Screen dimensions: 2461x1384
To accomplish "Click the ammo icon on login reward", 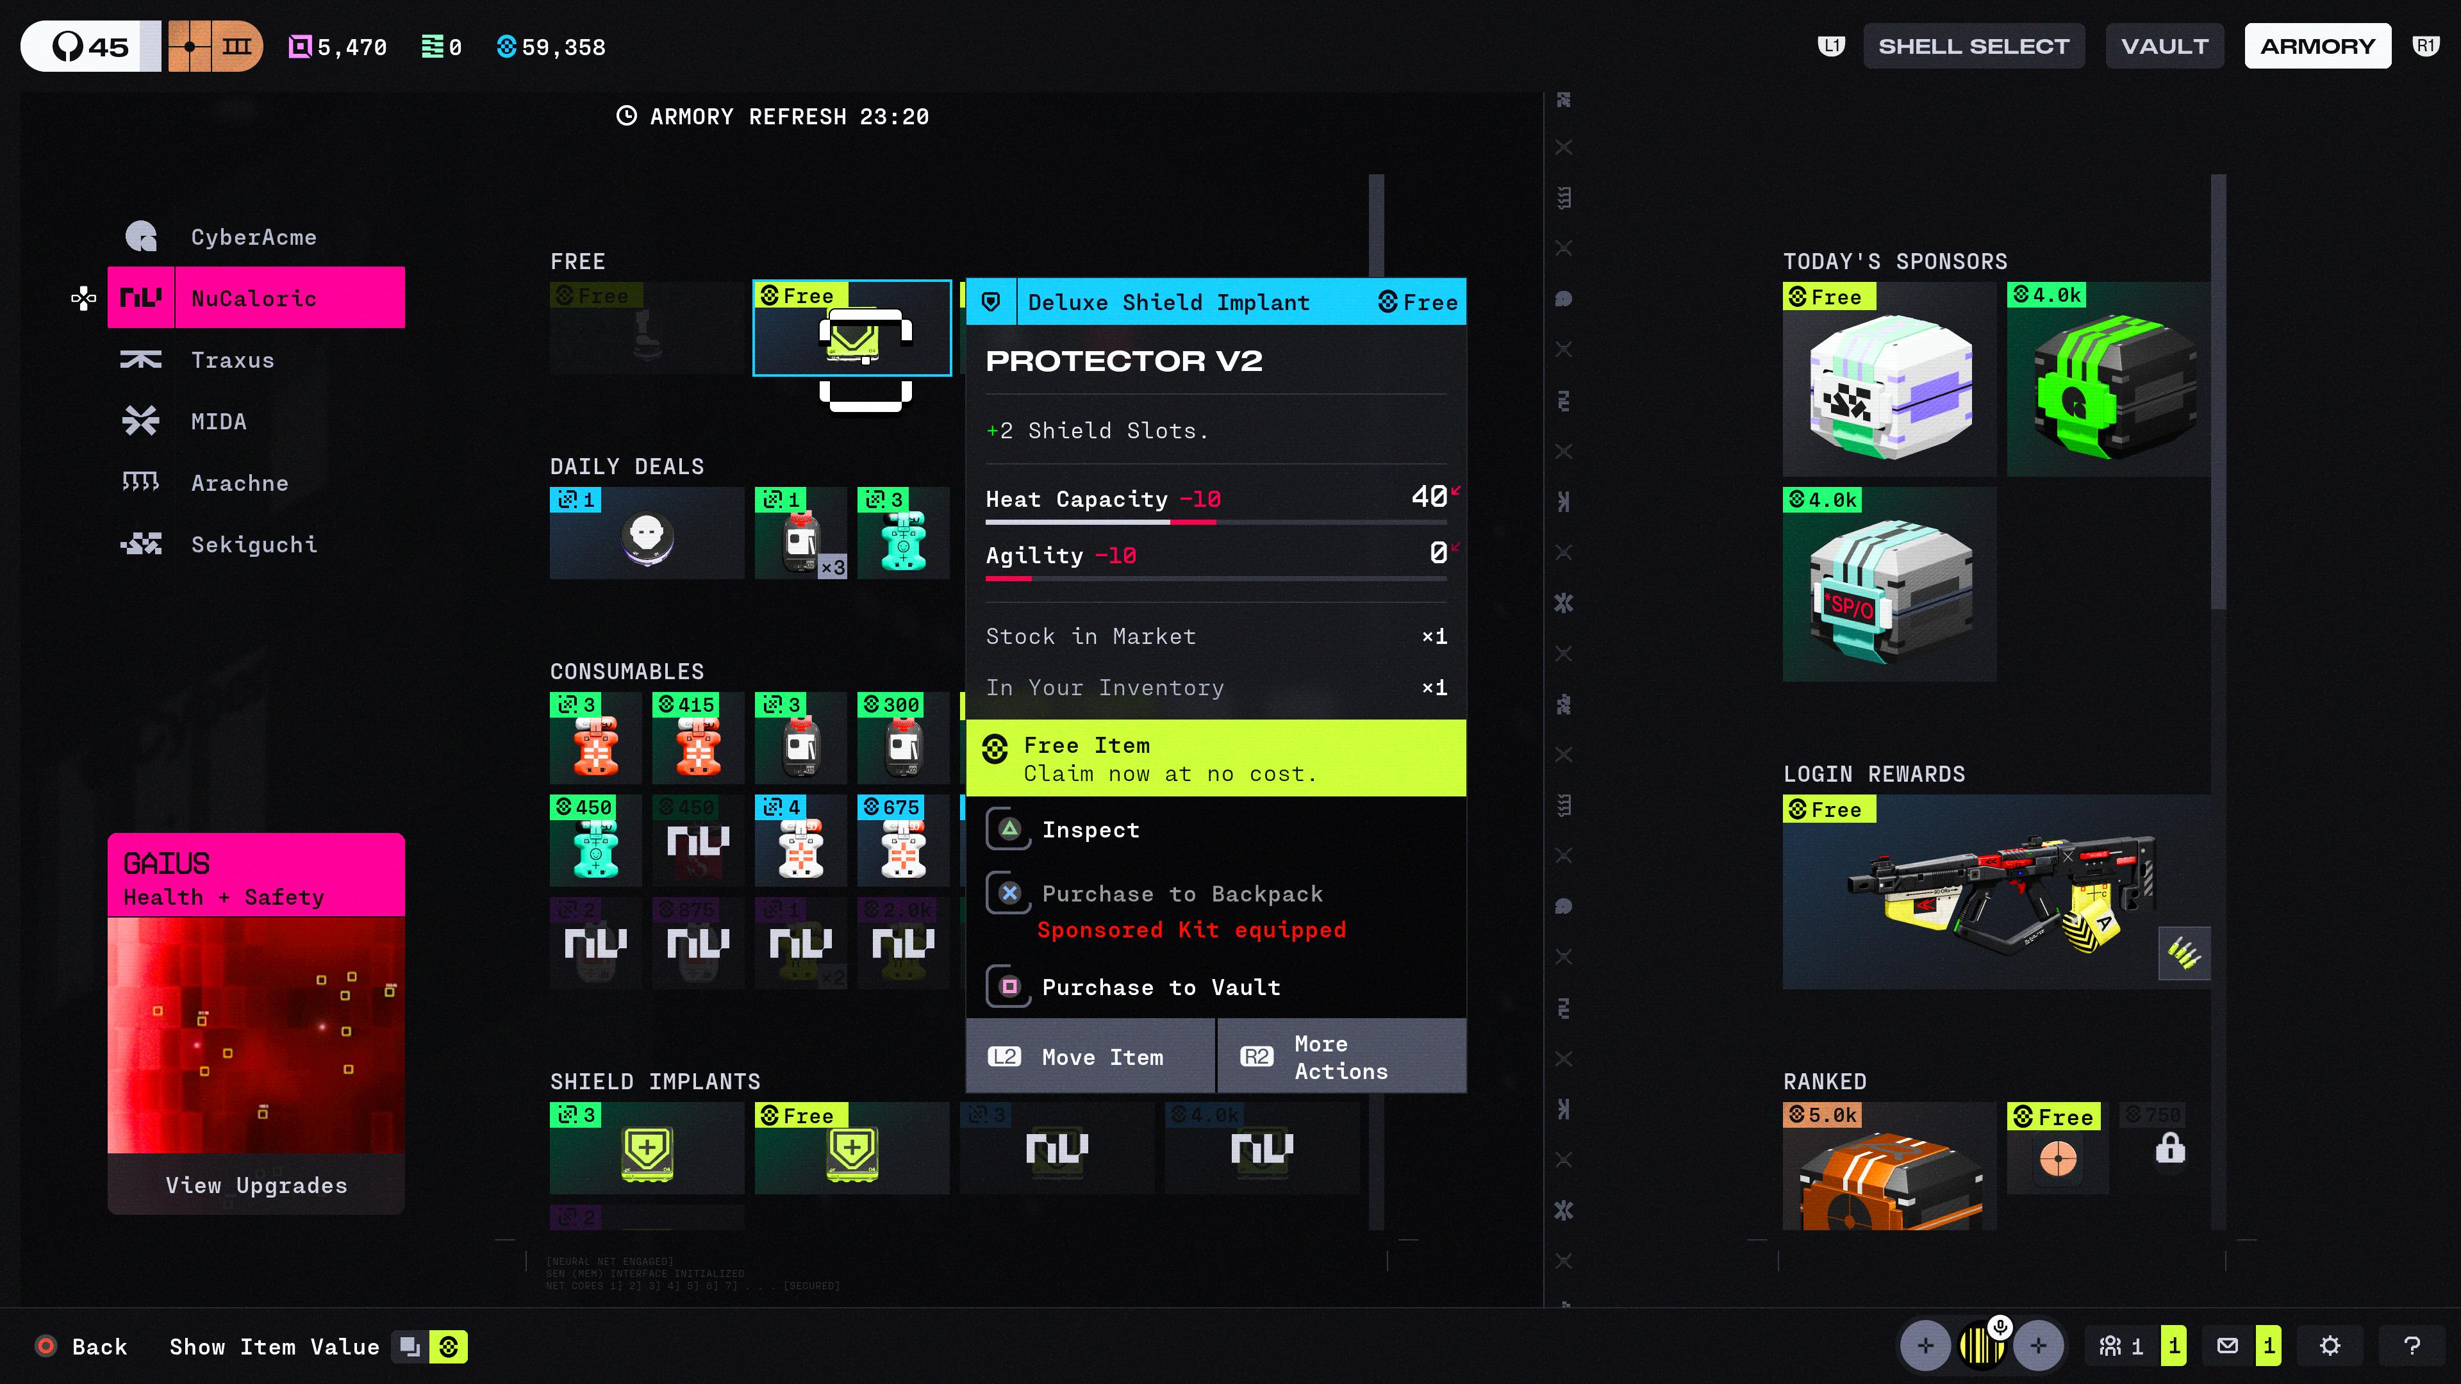I will [x=2184, y=952].
